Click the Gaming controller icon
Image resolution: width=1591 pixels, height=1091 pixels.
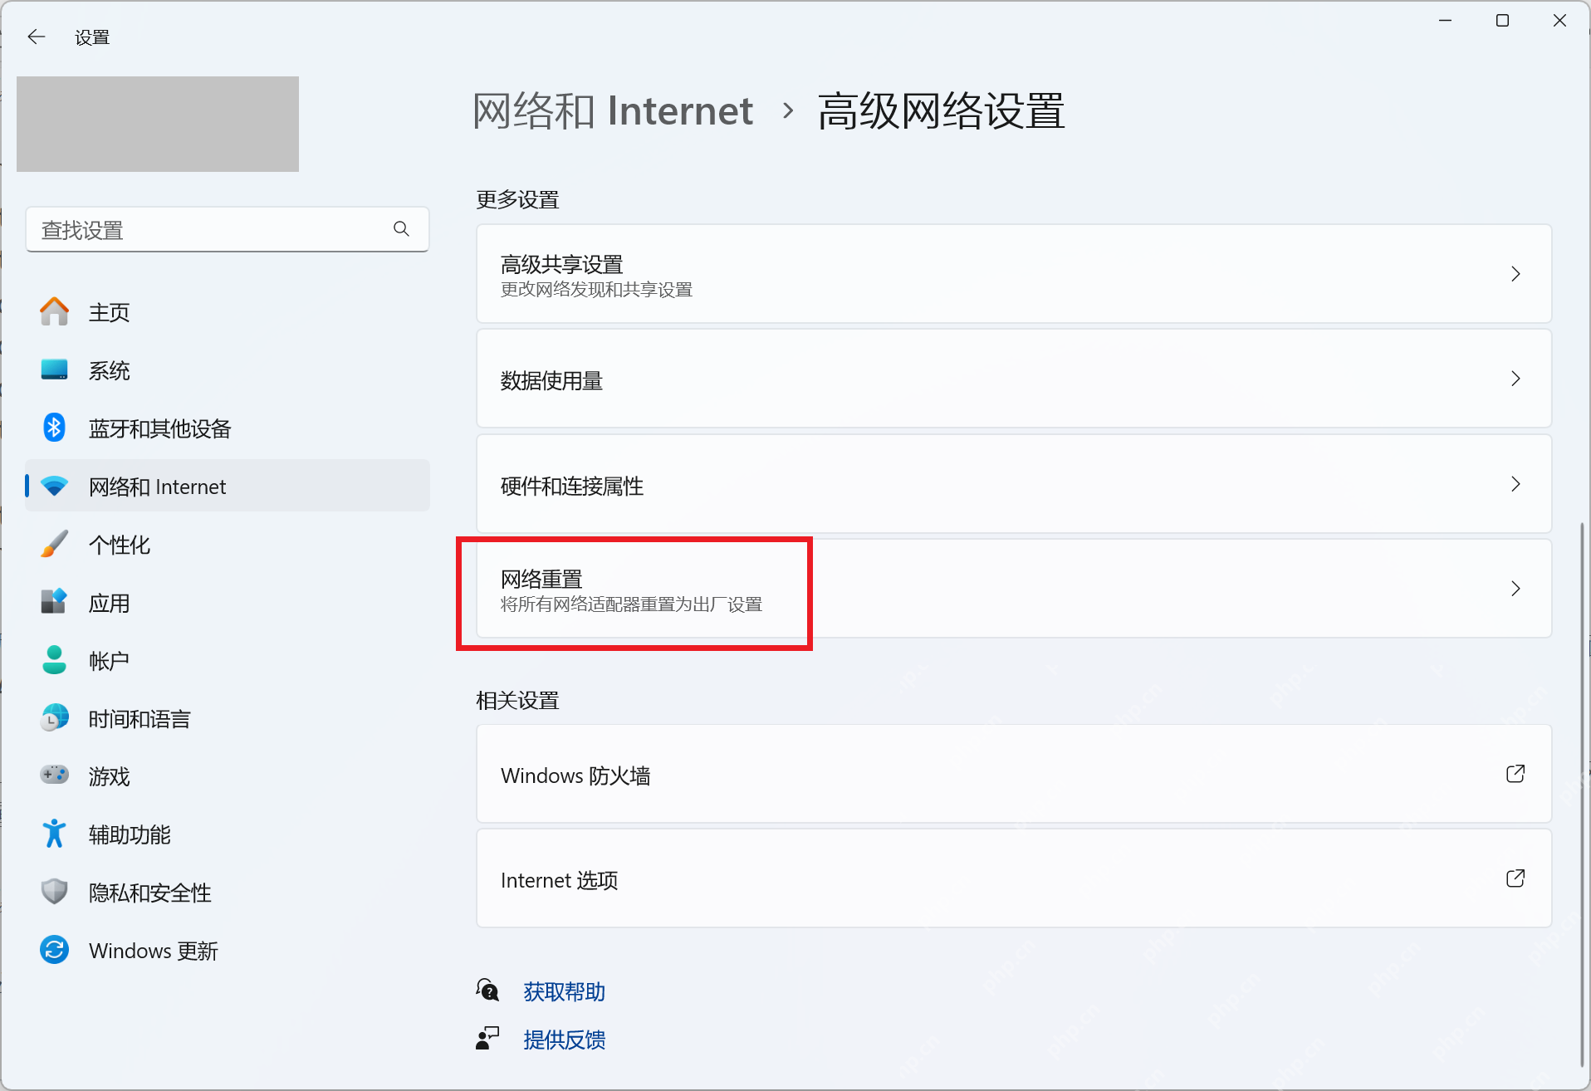tap(55, 775)
